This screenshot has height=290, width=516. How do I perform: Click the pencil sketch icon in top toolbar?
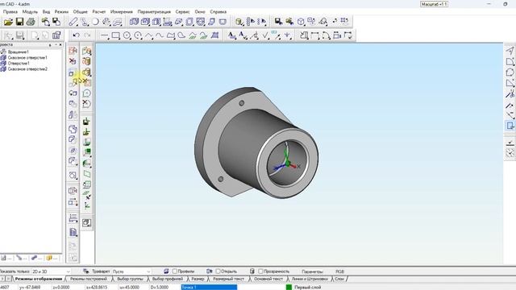coord(73,22)
